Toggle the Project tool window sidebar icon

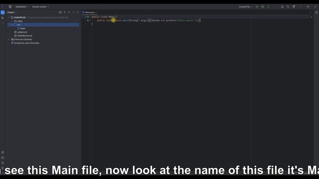click(2, 12)
